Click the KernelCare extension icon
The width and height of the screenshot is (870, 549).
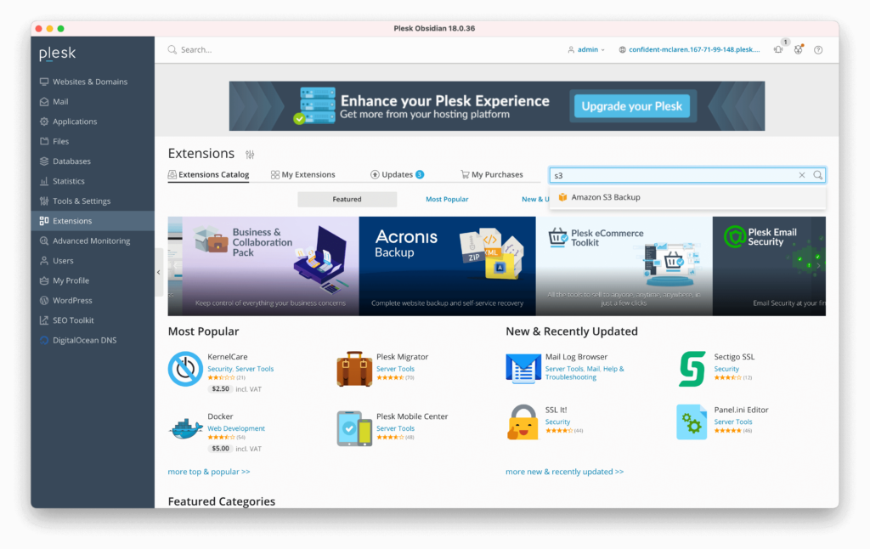(185, 369)
